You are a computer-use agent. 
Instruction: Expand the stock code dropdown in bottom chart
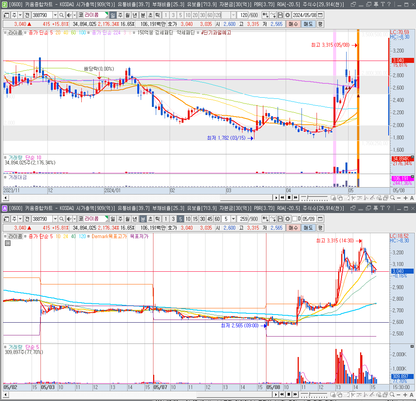pos(55,219)
